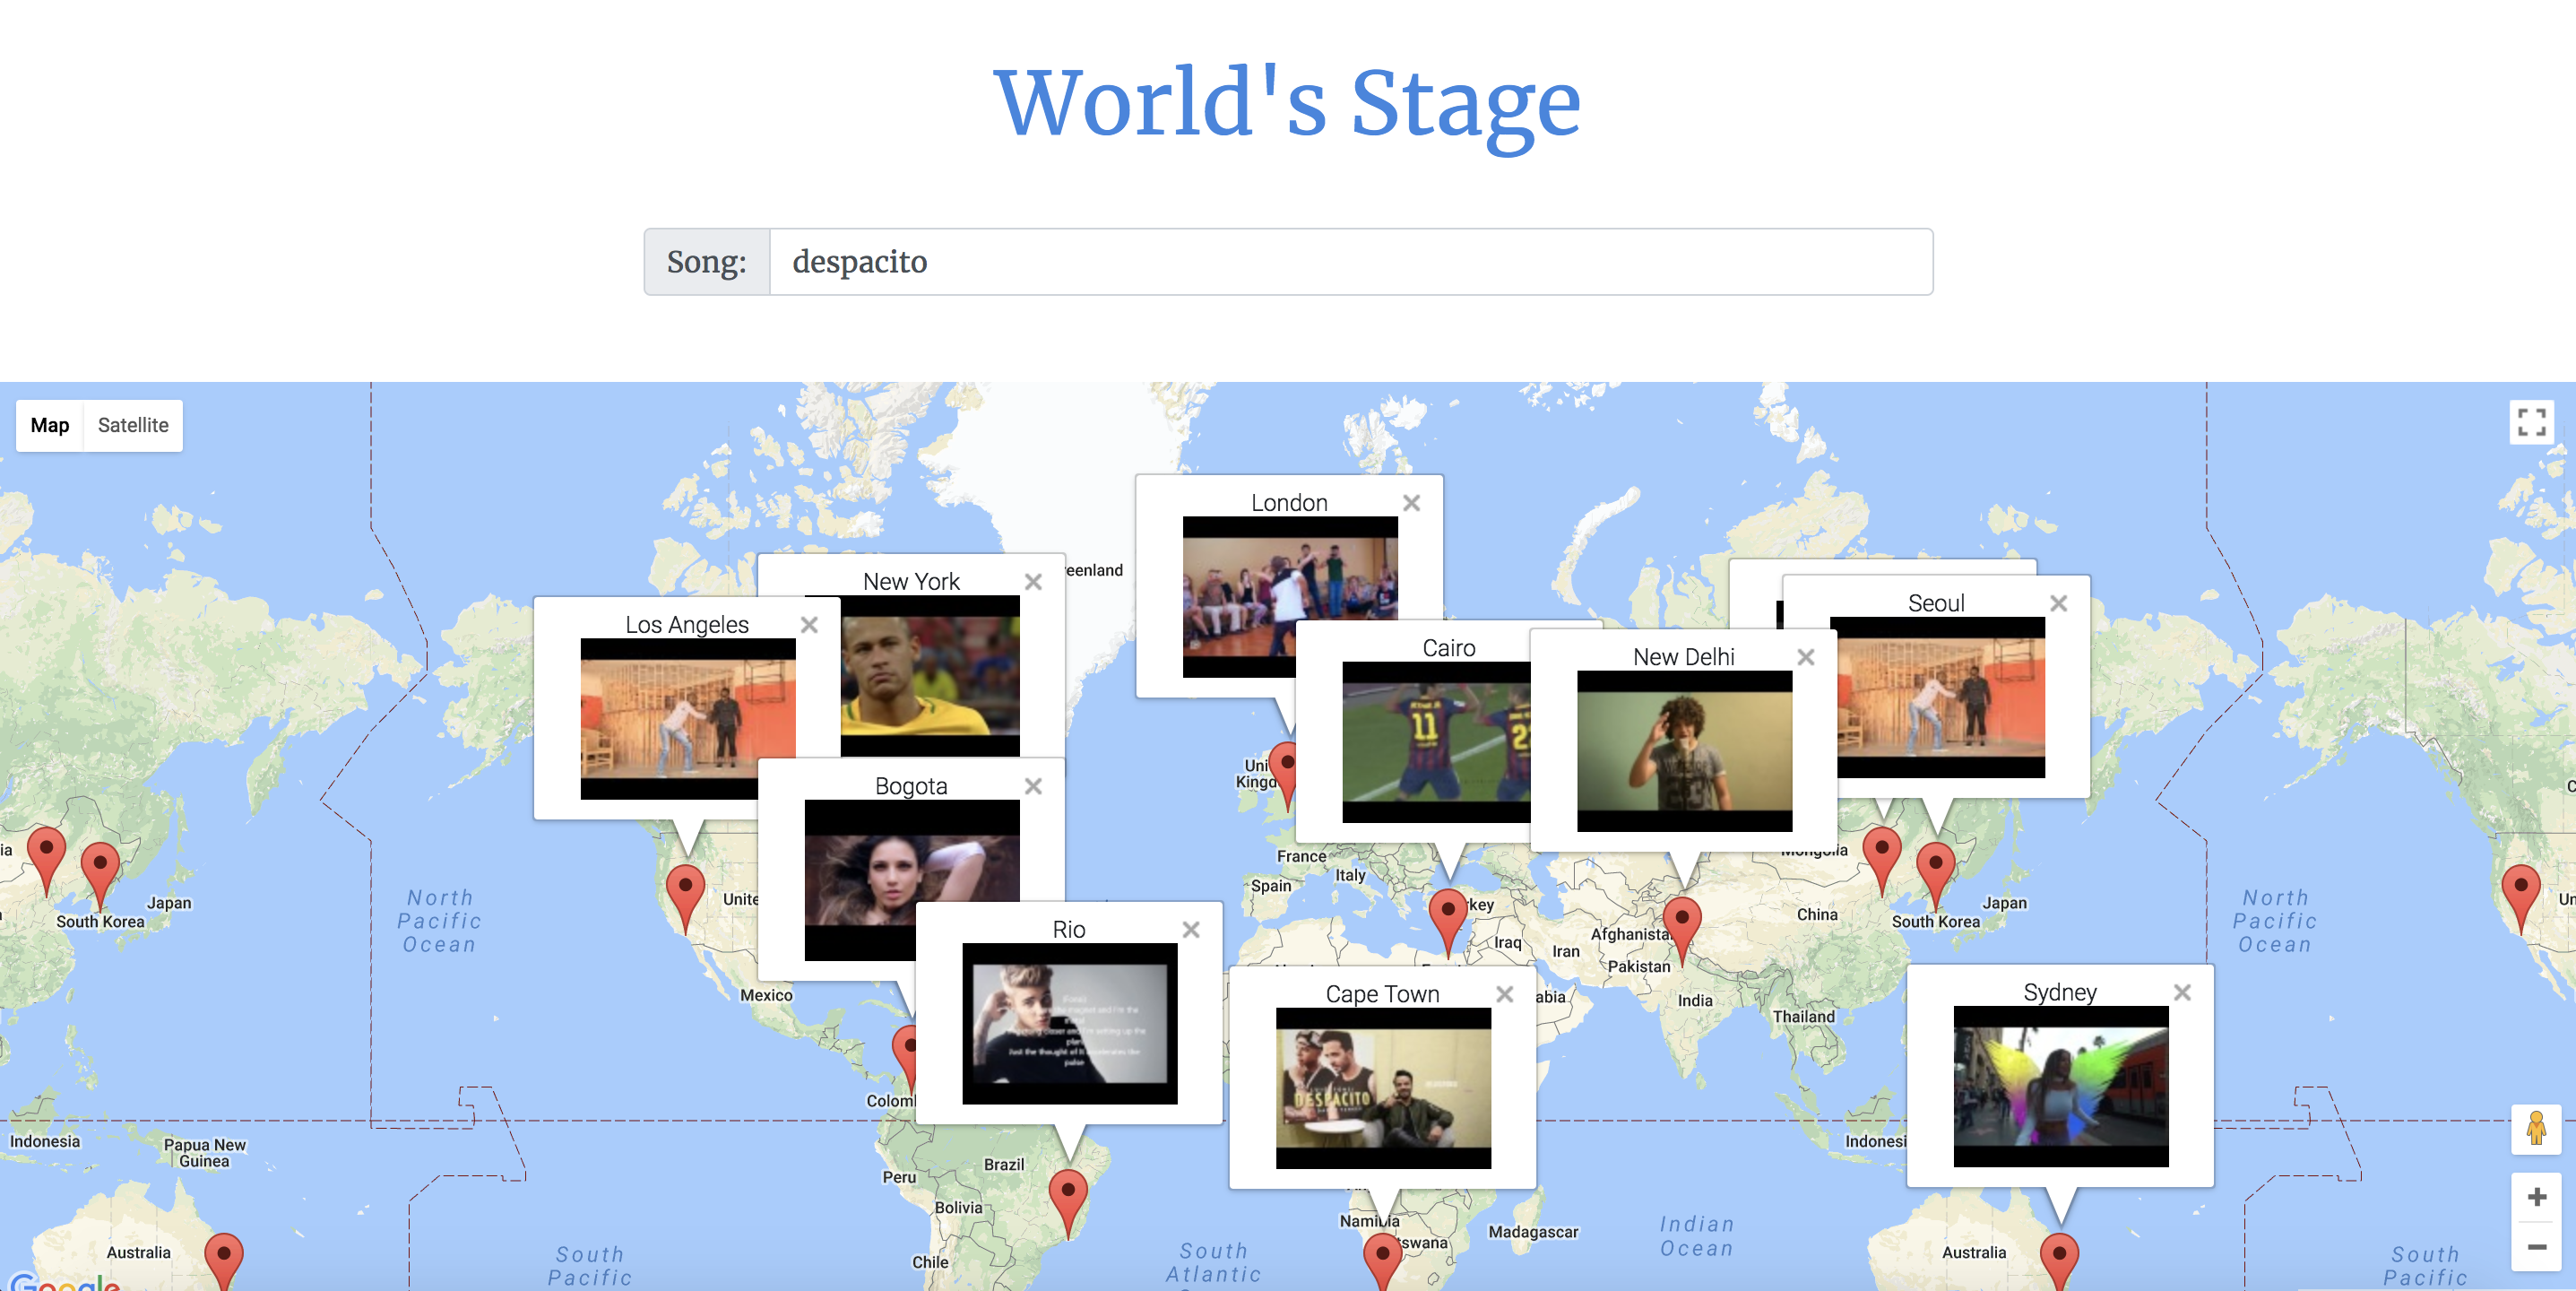Image resolution: width=2576 pixels, height=1291 pixels.
Task: Click the Song input field
Action: coord(1349,262)
